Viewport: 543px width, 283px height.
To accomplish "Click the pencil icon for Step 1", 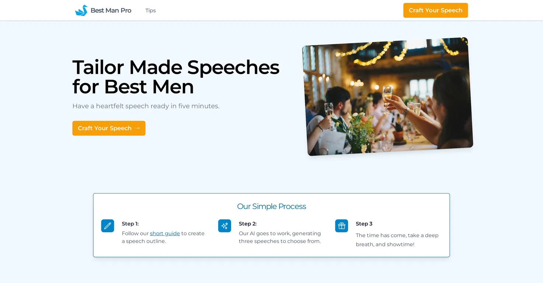I will (108, 226).
